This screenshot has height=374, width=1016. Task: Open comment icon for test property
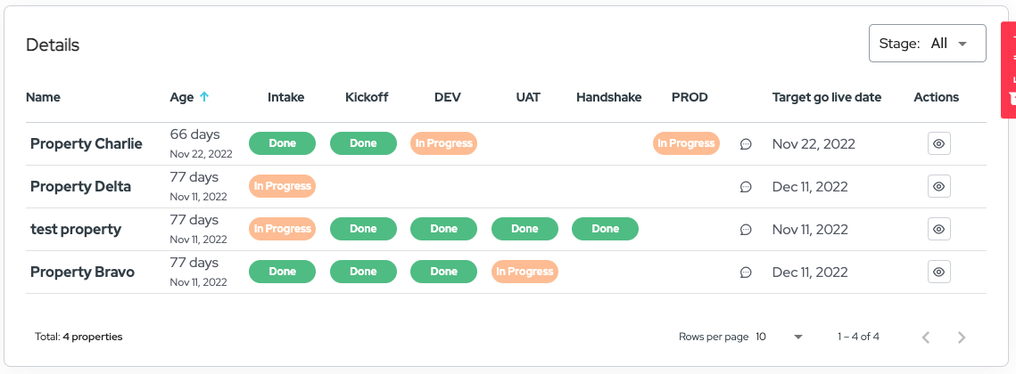(x=746, y=230)
